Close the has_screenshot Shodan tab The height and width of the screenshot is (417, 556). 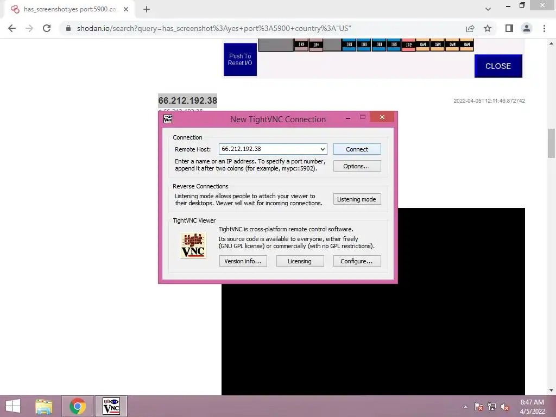(126, 10)
